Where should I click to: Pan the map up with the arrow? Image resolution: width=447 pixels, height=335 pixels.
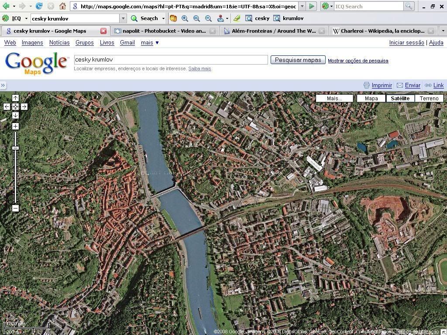pyautogui.click(x=15, y=98)
